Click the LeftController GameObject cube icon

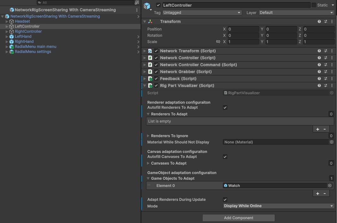[x=147, y=6]
